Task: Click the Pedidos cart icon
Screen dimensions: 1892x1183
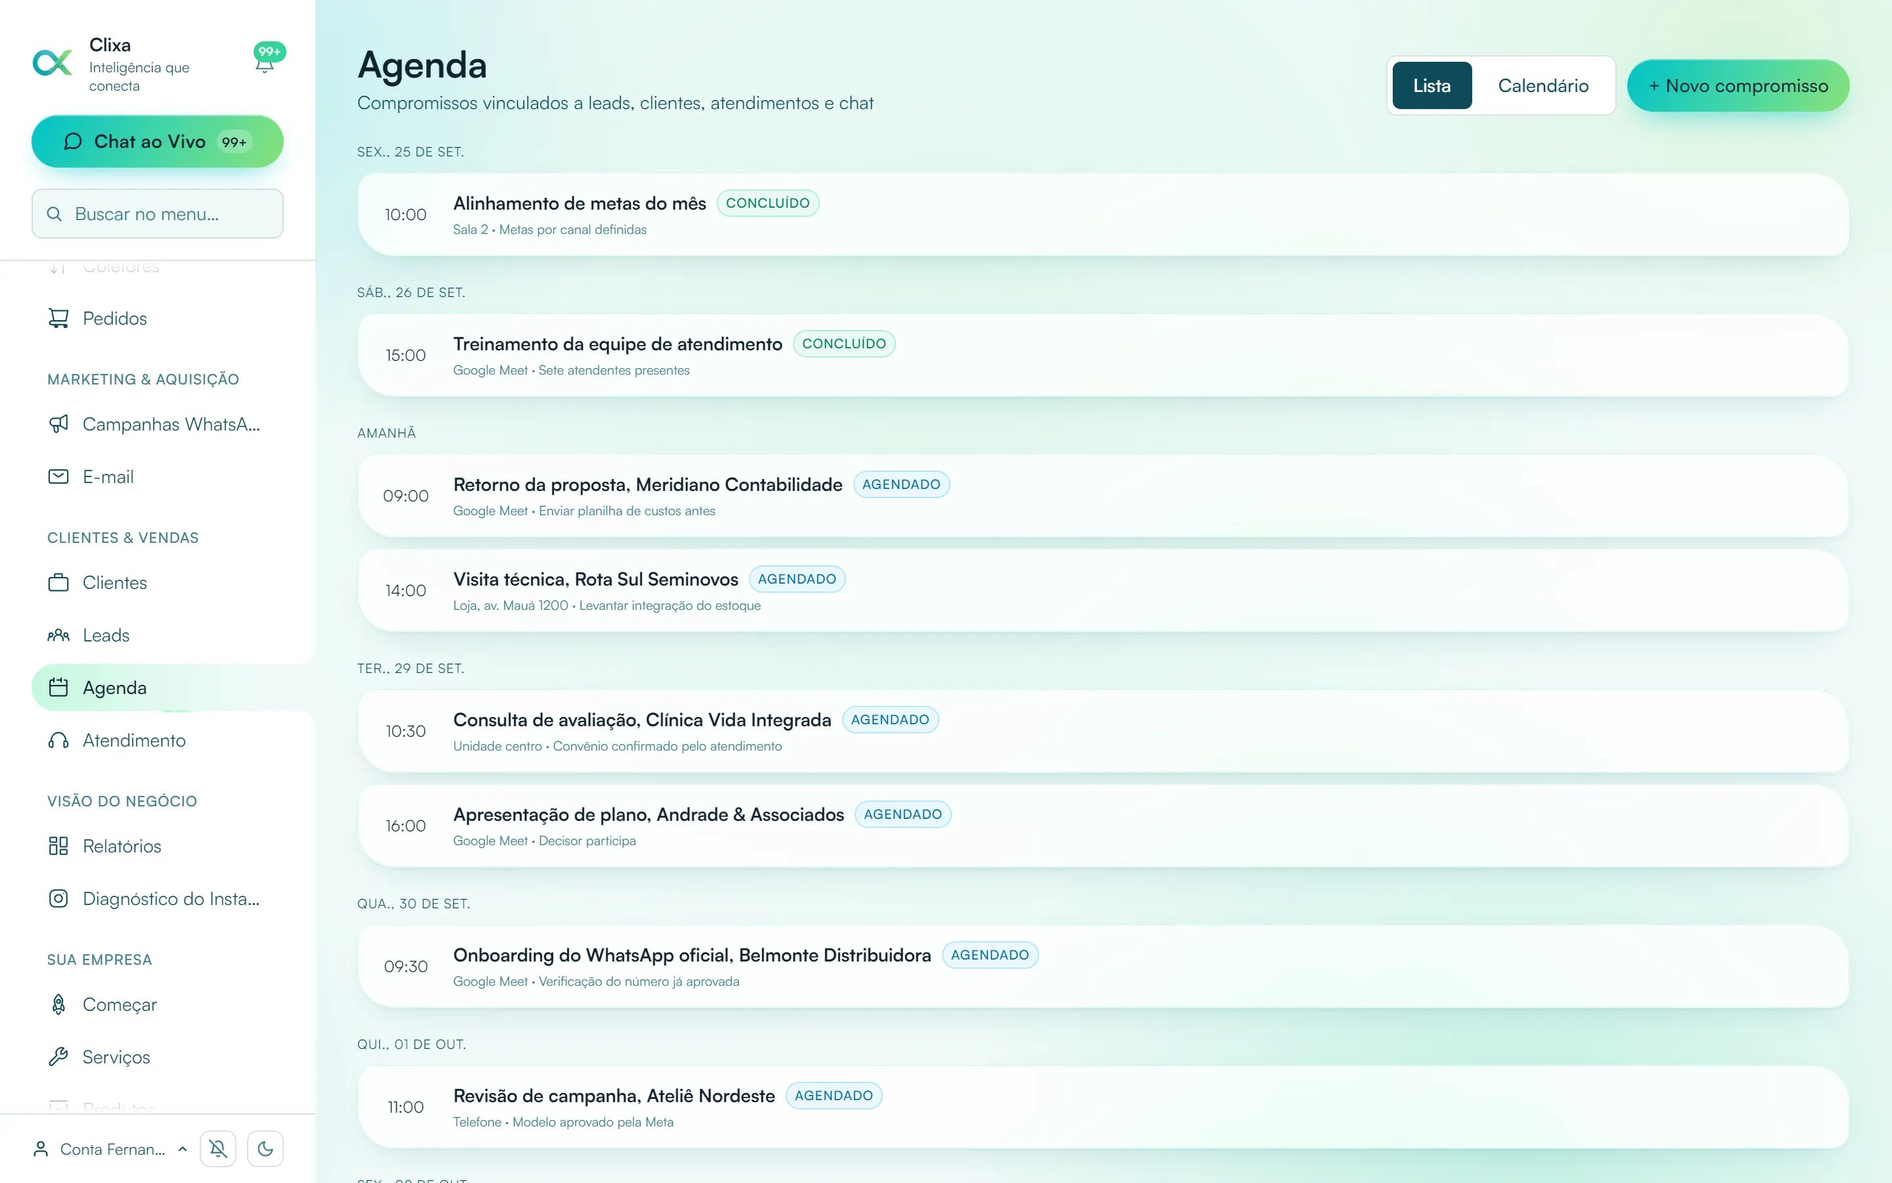Action: (x=58, y=319)
